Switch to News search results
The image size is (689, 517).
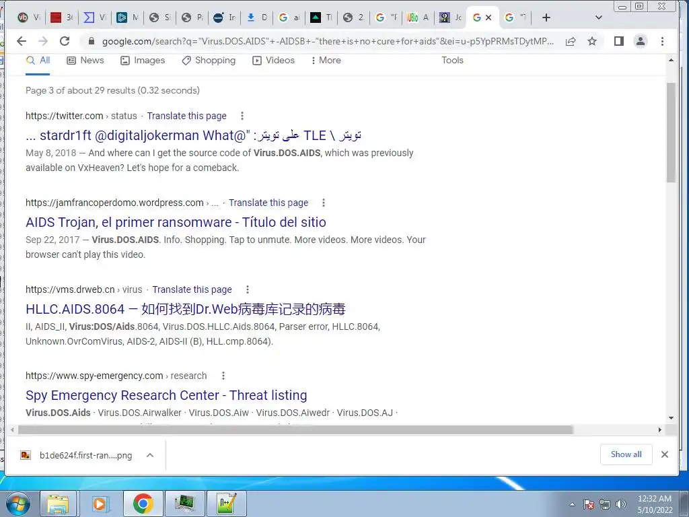coord(85,60)
